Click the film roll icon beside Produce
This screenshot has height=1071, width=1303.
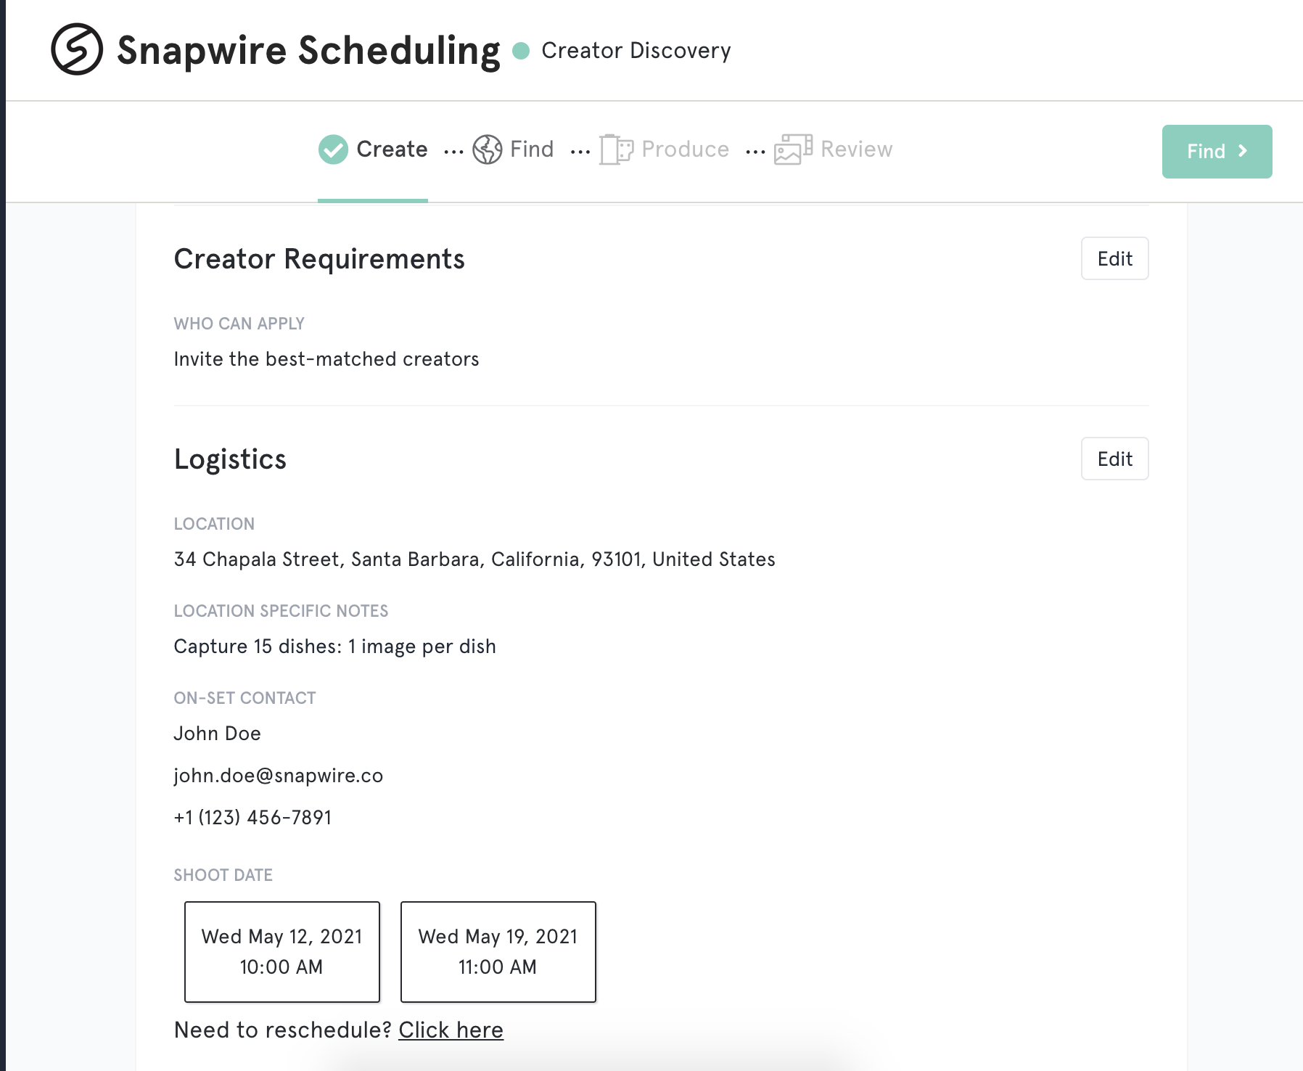coord(616,149)
